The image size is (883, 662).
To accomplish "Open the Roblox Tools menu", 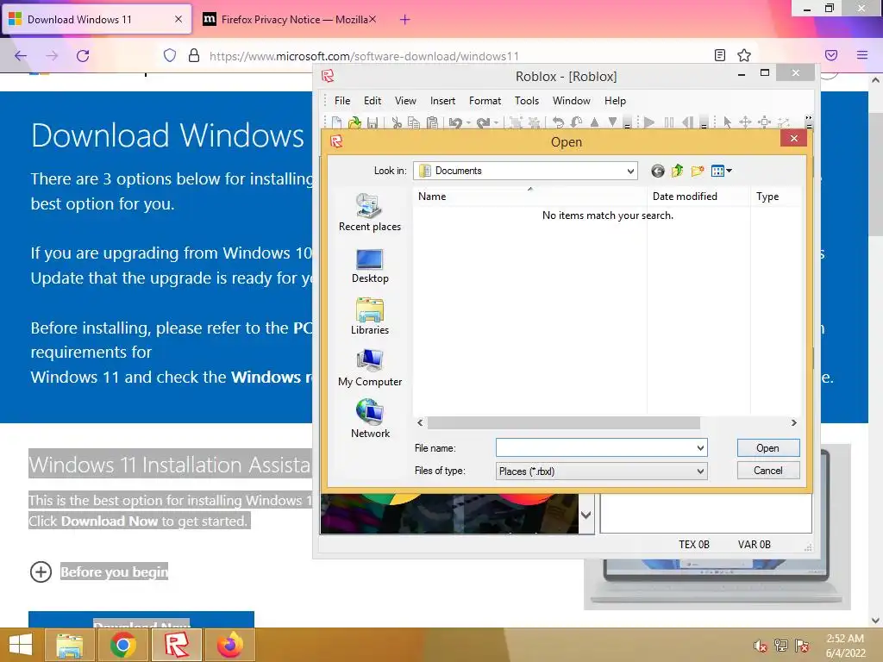I will pos(527,101).
